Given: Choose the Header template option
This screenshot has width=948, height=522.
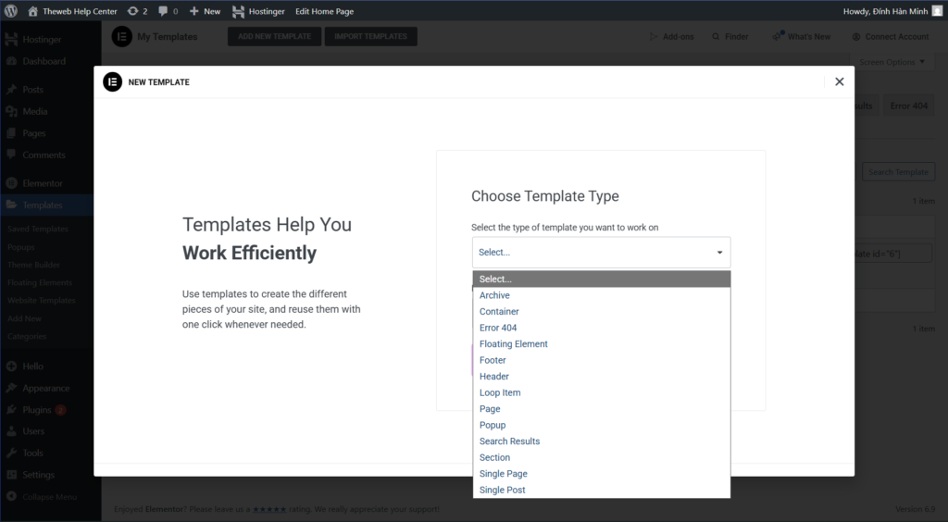Looking at the screenshot, I should (494, 377).
